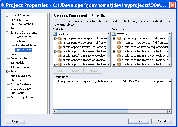Click the Add button

click(x=59, y=71)
